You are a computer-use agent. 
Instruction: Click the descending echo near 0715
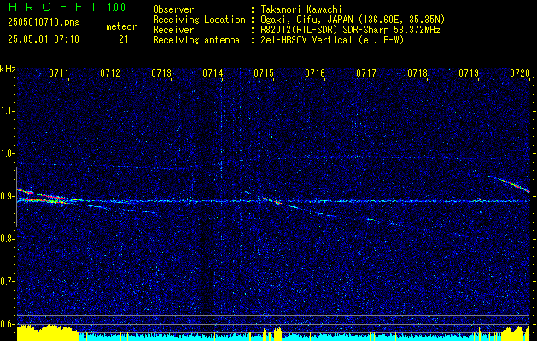(x=271, y=199)
